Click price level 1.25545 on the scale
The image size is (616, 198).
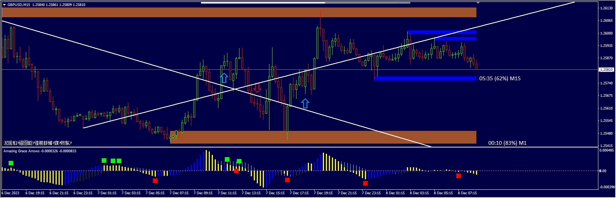607,120
